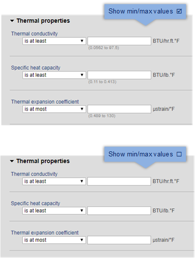Open upper Thermal conductivity 'is at least' dropdown
This screenshot has height=258, width=195.
(x=54, y=41)
